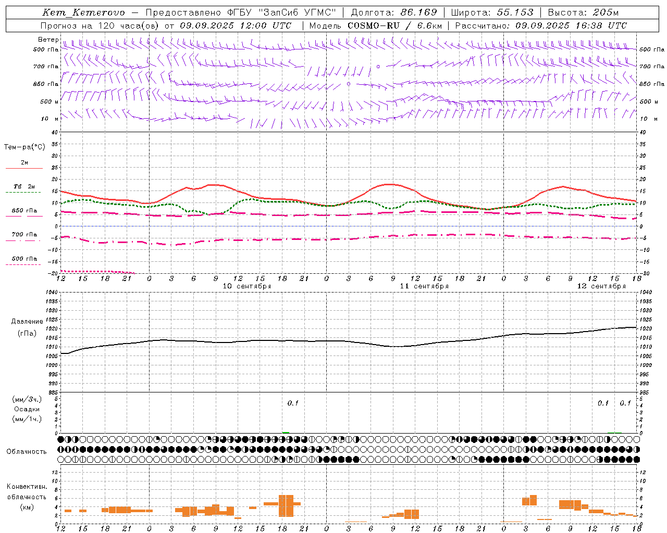The image size is (667, 533).
Task: Click the '(гПа)' unit label under Давление
Action: (x=27, y=334)
